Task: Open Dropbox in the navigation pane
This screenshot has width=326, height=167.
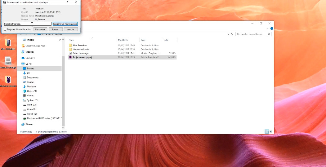Action: point(28,52)
